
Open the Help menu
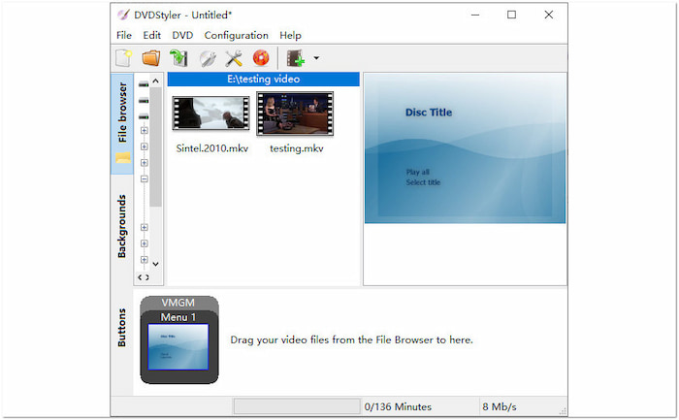[290, 36]
